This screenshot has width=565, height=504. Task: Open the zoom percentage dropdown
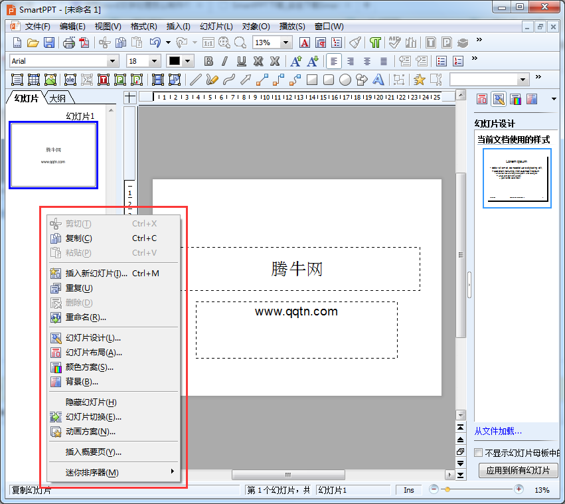point(286,42)
